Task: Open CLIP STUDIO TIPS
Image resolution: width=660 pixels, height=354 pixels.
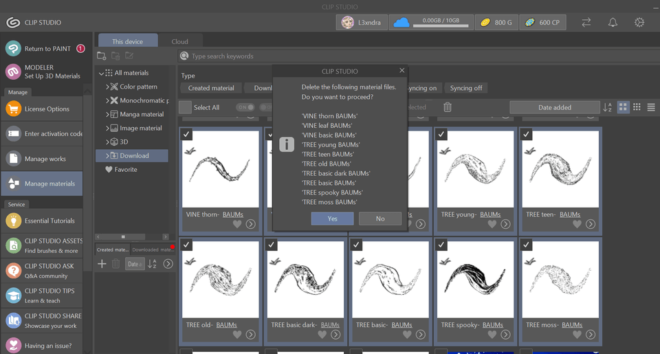Action: 42,296
